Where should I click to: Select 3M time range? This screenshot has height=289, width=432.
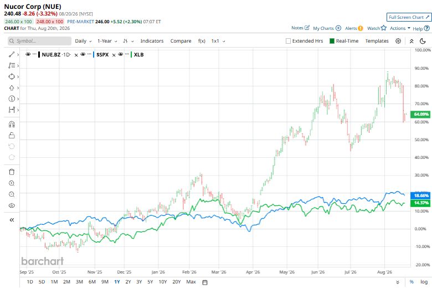pos(79,282)
